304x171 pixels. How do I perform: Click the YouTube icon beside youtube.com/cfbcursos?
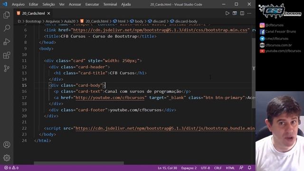[x=262, y=51]
